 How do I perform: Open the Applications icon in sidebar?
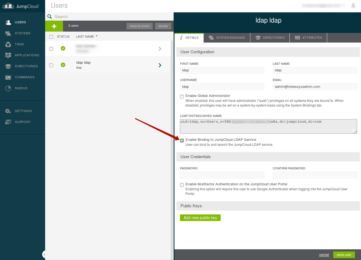[x=8, y=55]
